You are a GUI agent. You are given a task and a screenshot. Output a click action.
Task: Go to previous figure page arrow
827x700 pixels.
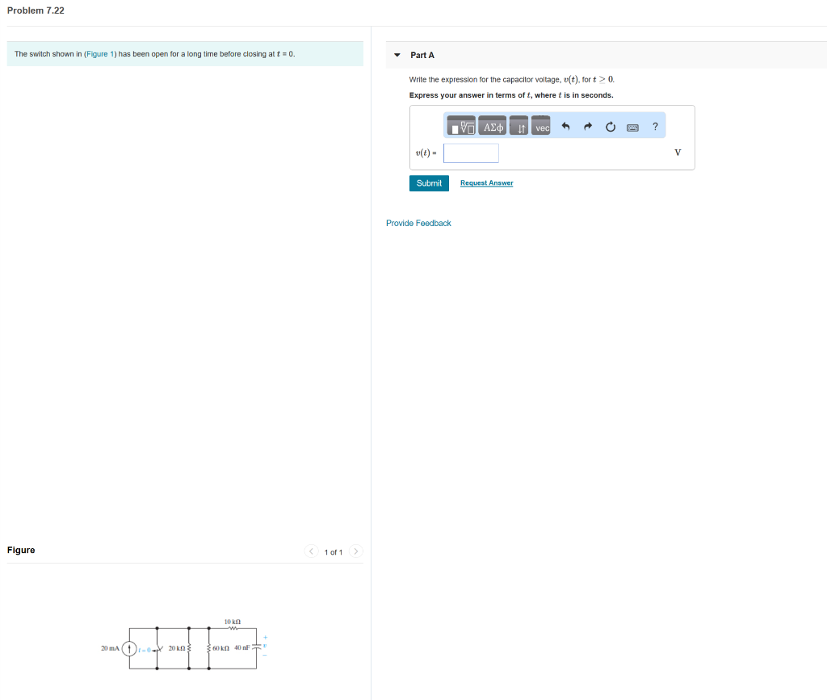point(311,551)
